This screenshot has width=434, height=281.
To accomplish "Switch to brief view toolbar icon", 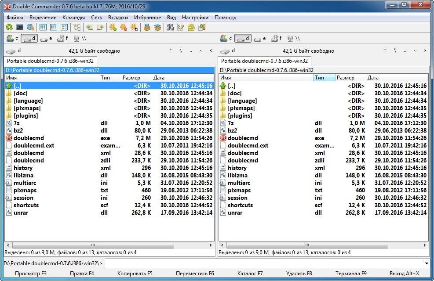I will point(43,27).
